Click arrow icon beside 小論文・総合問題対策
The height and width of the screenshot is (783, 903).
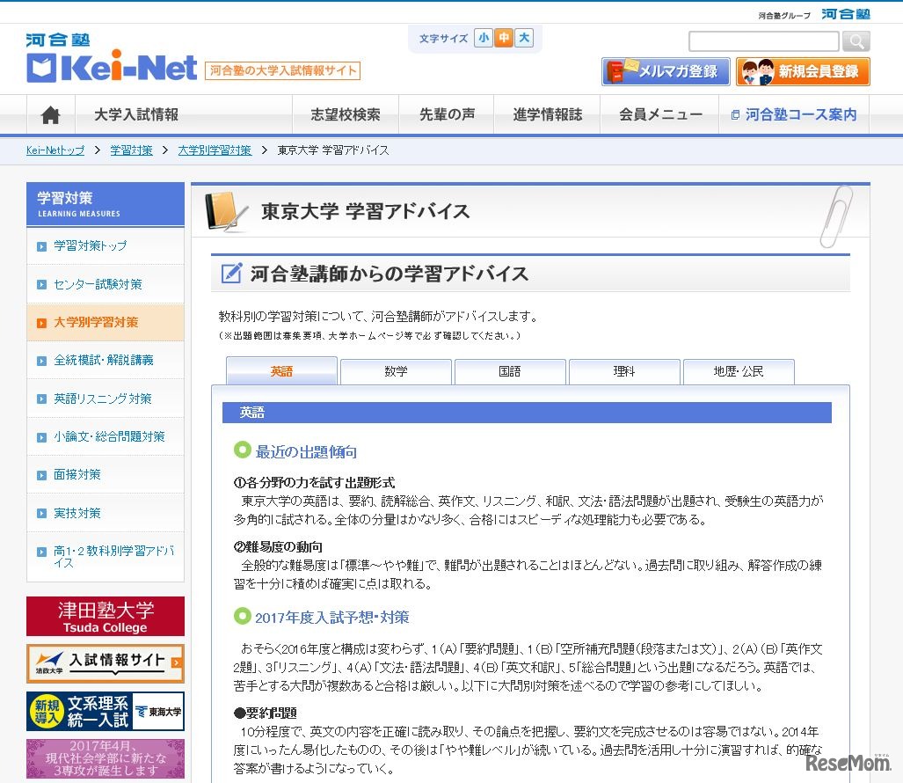pos(41,437)
